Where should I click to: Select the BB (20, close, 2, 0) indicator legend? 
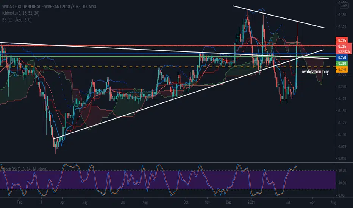17,20
